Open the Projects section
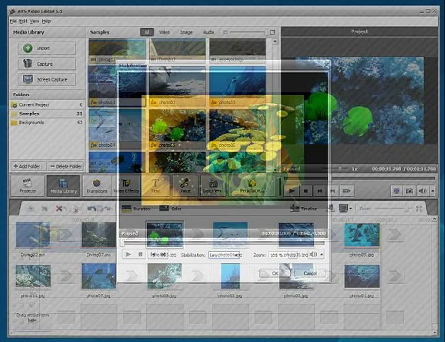This screenshot has height=342, width=445. tap(28, 185)
